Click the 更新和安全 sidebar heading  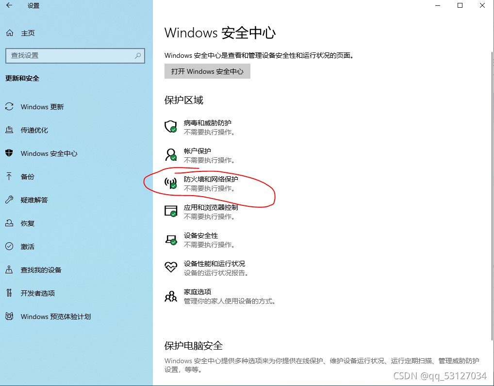pos(22,78)
